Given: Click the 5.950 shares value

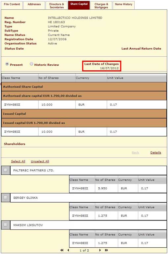Looking at the screenshot, I should point(103,188).
